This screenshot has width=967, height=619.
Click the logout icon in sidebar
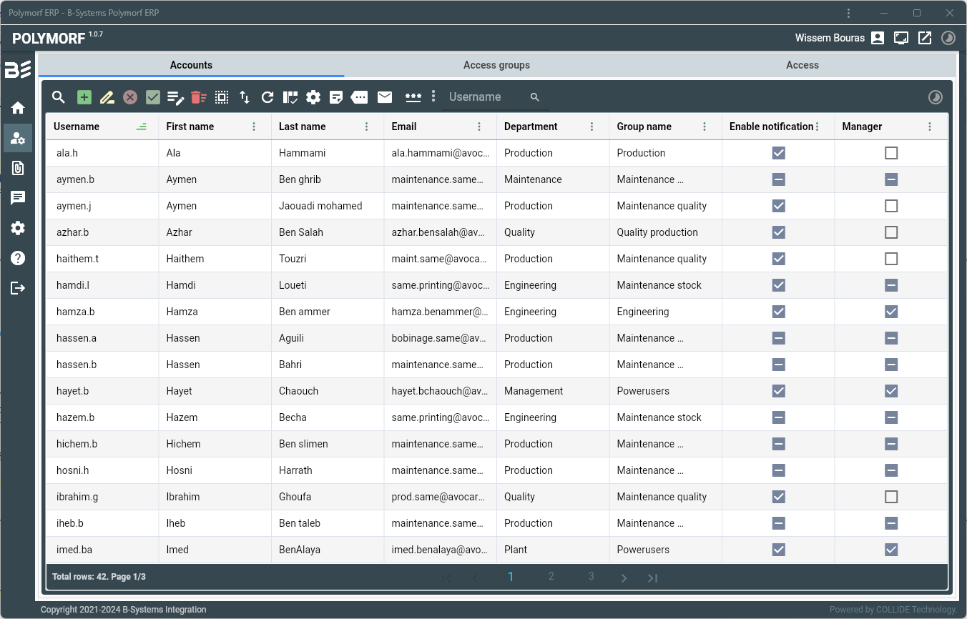18,288
